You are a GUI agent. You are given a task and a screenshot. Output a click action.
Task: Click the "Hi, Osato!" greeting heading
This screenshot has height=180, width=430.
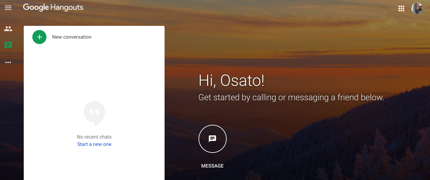[231, 80]
